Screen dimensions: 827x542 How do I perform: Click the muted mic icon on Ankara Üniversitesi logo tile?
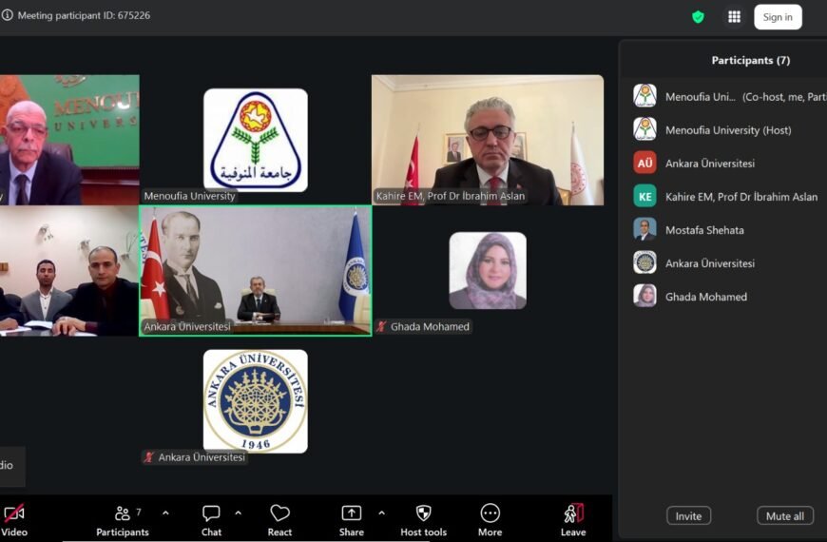(x=149, y=457)
